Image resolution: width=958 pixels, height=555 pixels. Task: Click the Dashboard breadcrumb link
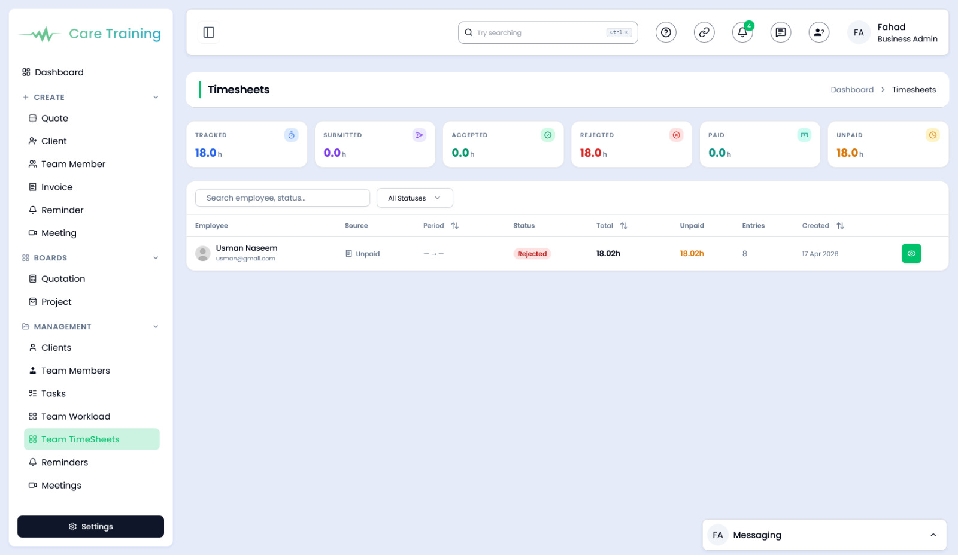(x=853, y=89)
